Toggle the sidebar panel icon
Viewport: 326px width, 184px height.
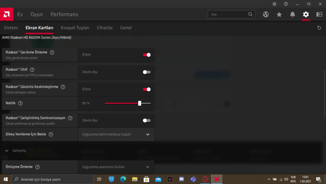tap(319, 15)
